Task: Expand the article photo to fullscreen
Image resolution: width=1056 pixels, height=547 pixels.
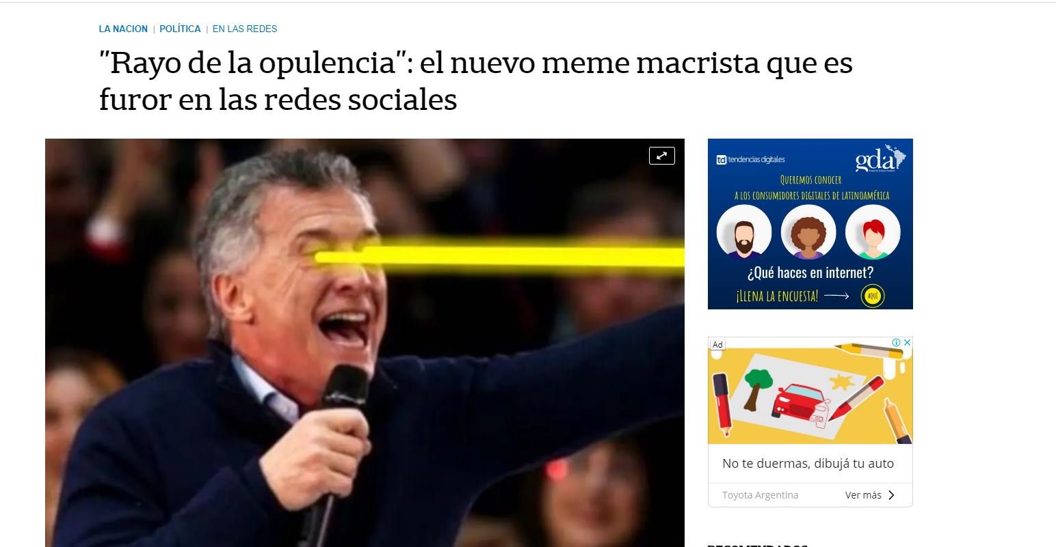Action: point(661,156)
